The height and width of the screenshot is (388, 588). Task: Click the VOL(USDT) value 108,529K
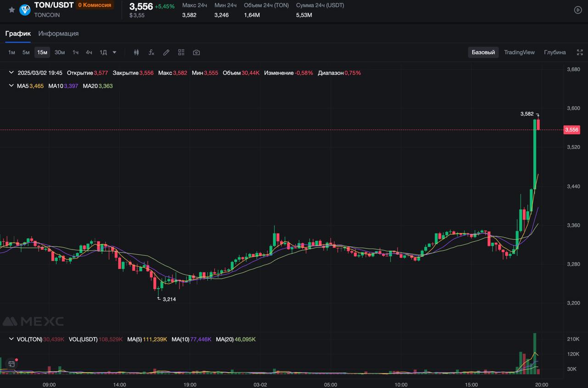coord(111,339)
